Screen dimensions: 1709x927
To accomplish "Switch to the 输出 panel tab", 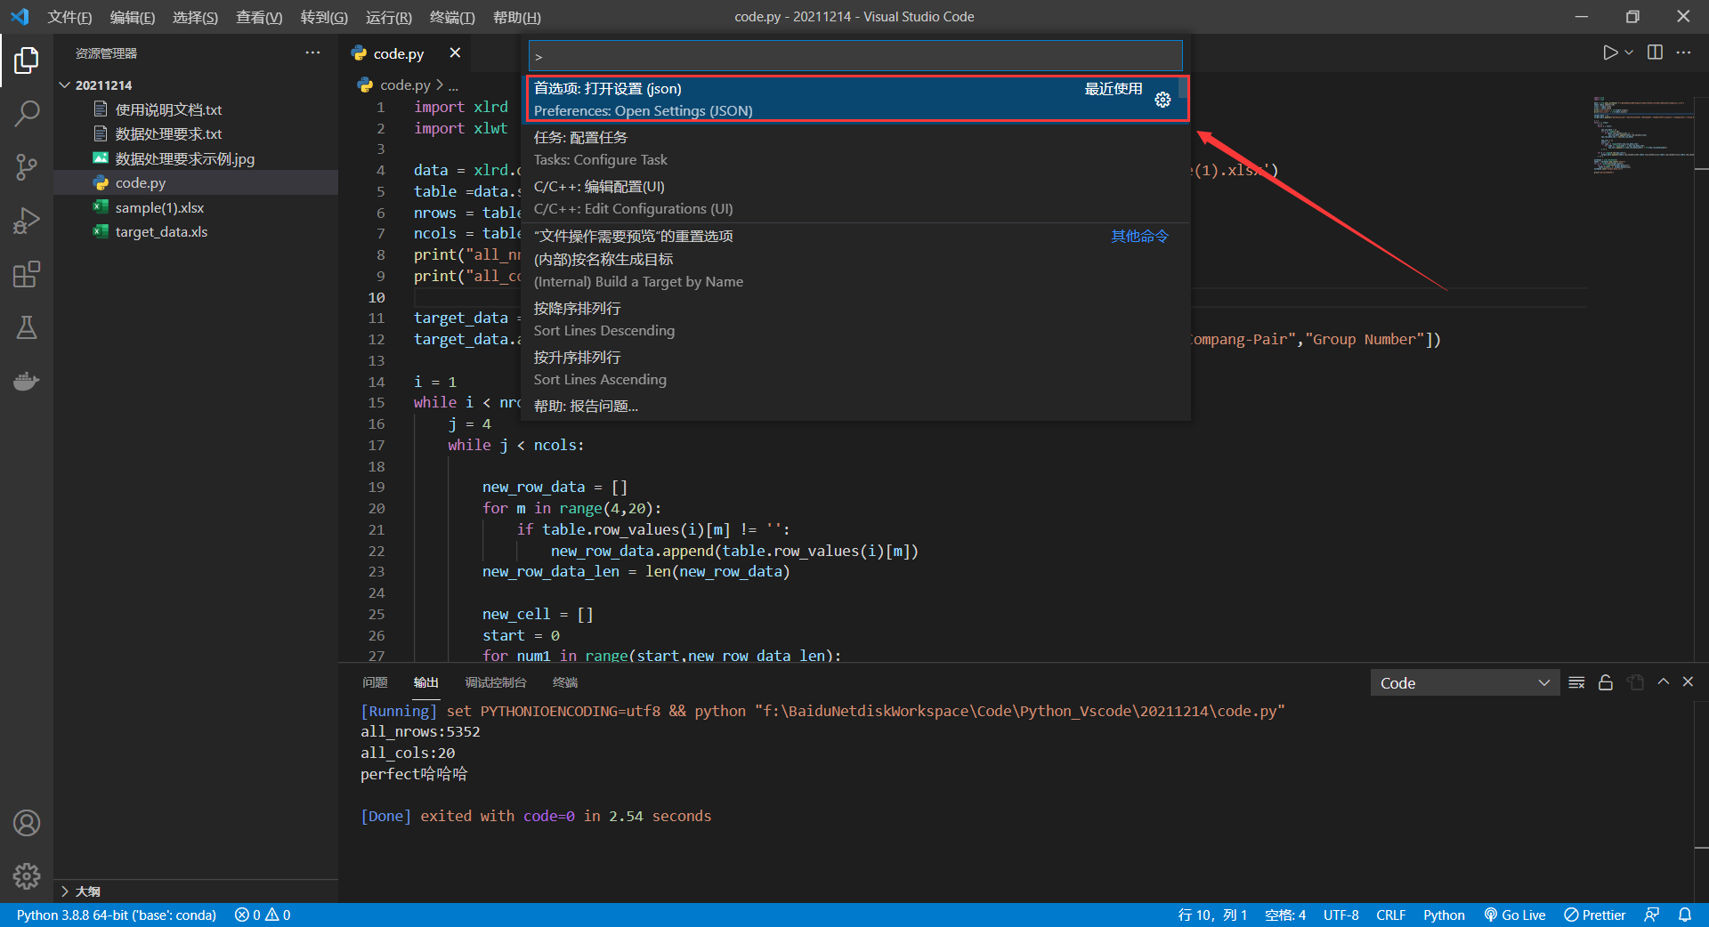I will [426, 682].
